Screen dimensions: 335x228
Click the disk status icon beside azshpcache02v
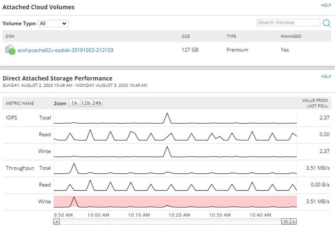coord(10,50)
